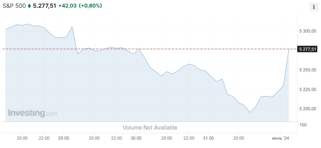Click the 5 300,00 price axis label
321x148 pixels.
click(308, 31)
